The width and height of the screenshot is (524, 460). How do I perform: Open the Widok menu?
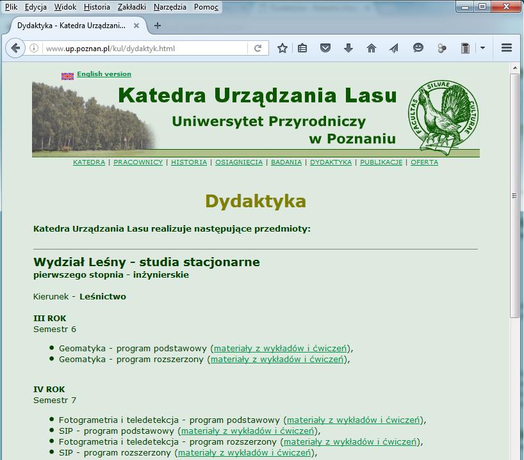65,7
